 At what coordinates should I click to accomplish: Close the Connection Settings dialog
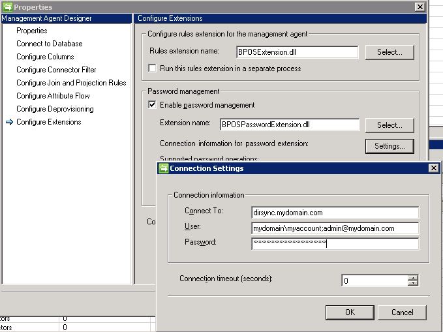click(x=433, y=168)
